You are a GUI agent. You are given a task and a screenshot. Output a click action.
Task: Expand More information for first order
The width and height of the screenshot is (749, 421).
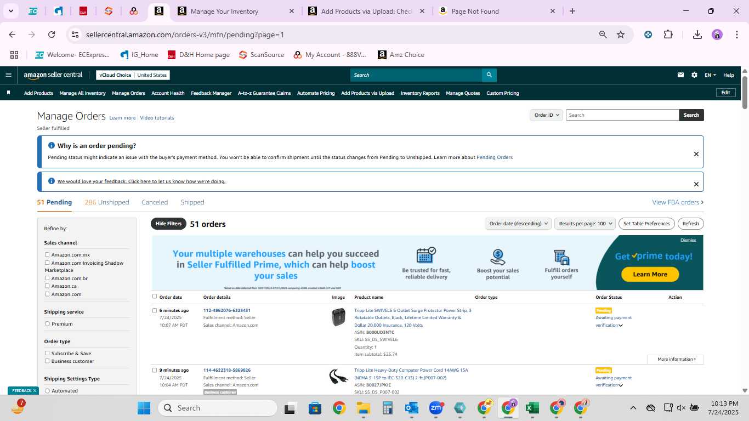click(x=676, y=360)
